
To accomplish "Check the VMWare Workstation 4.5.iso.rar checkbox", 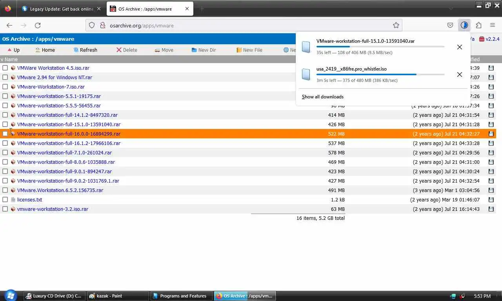I will (5, 68).
